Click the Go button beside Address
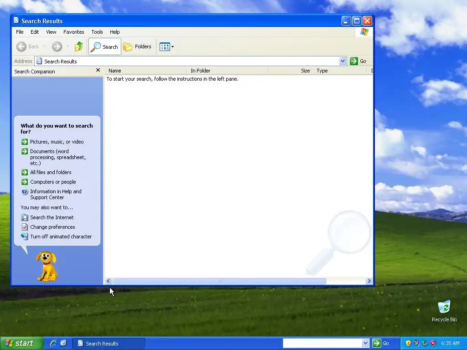467x350 pixels. coord(358,62)
